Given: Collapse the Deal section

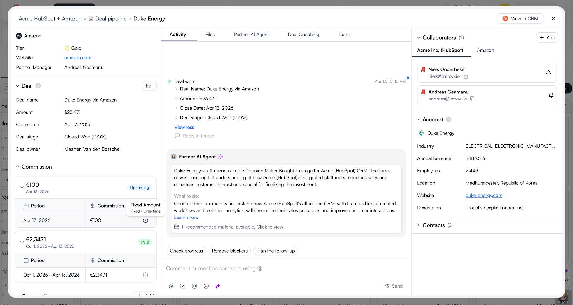Looking at the screenshot, I should coord(17,86).
